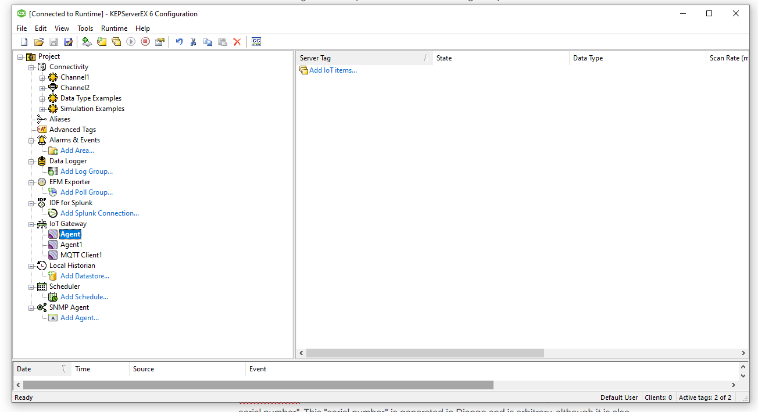Click the Alarms & Events bell icon
The image size is (758, 412).
[42, 140]
